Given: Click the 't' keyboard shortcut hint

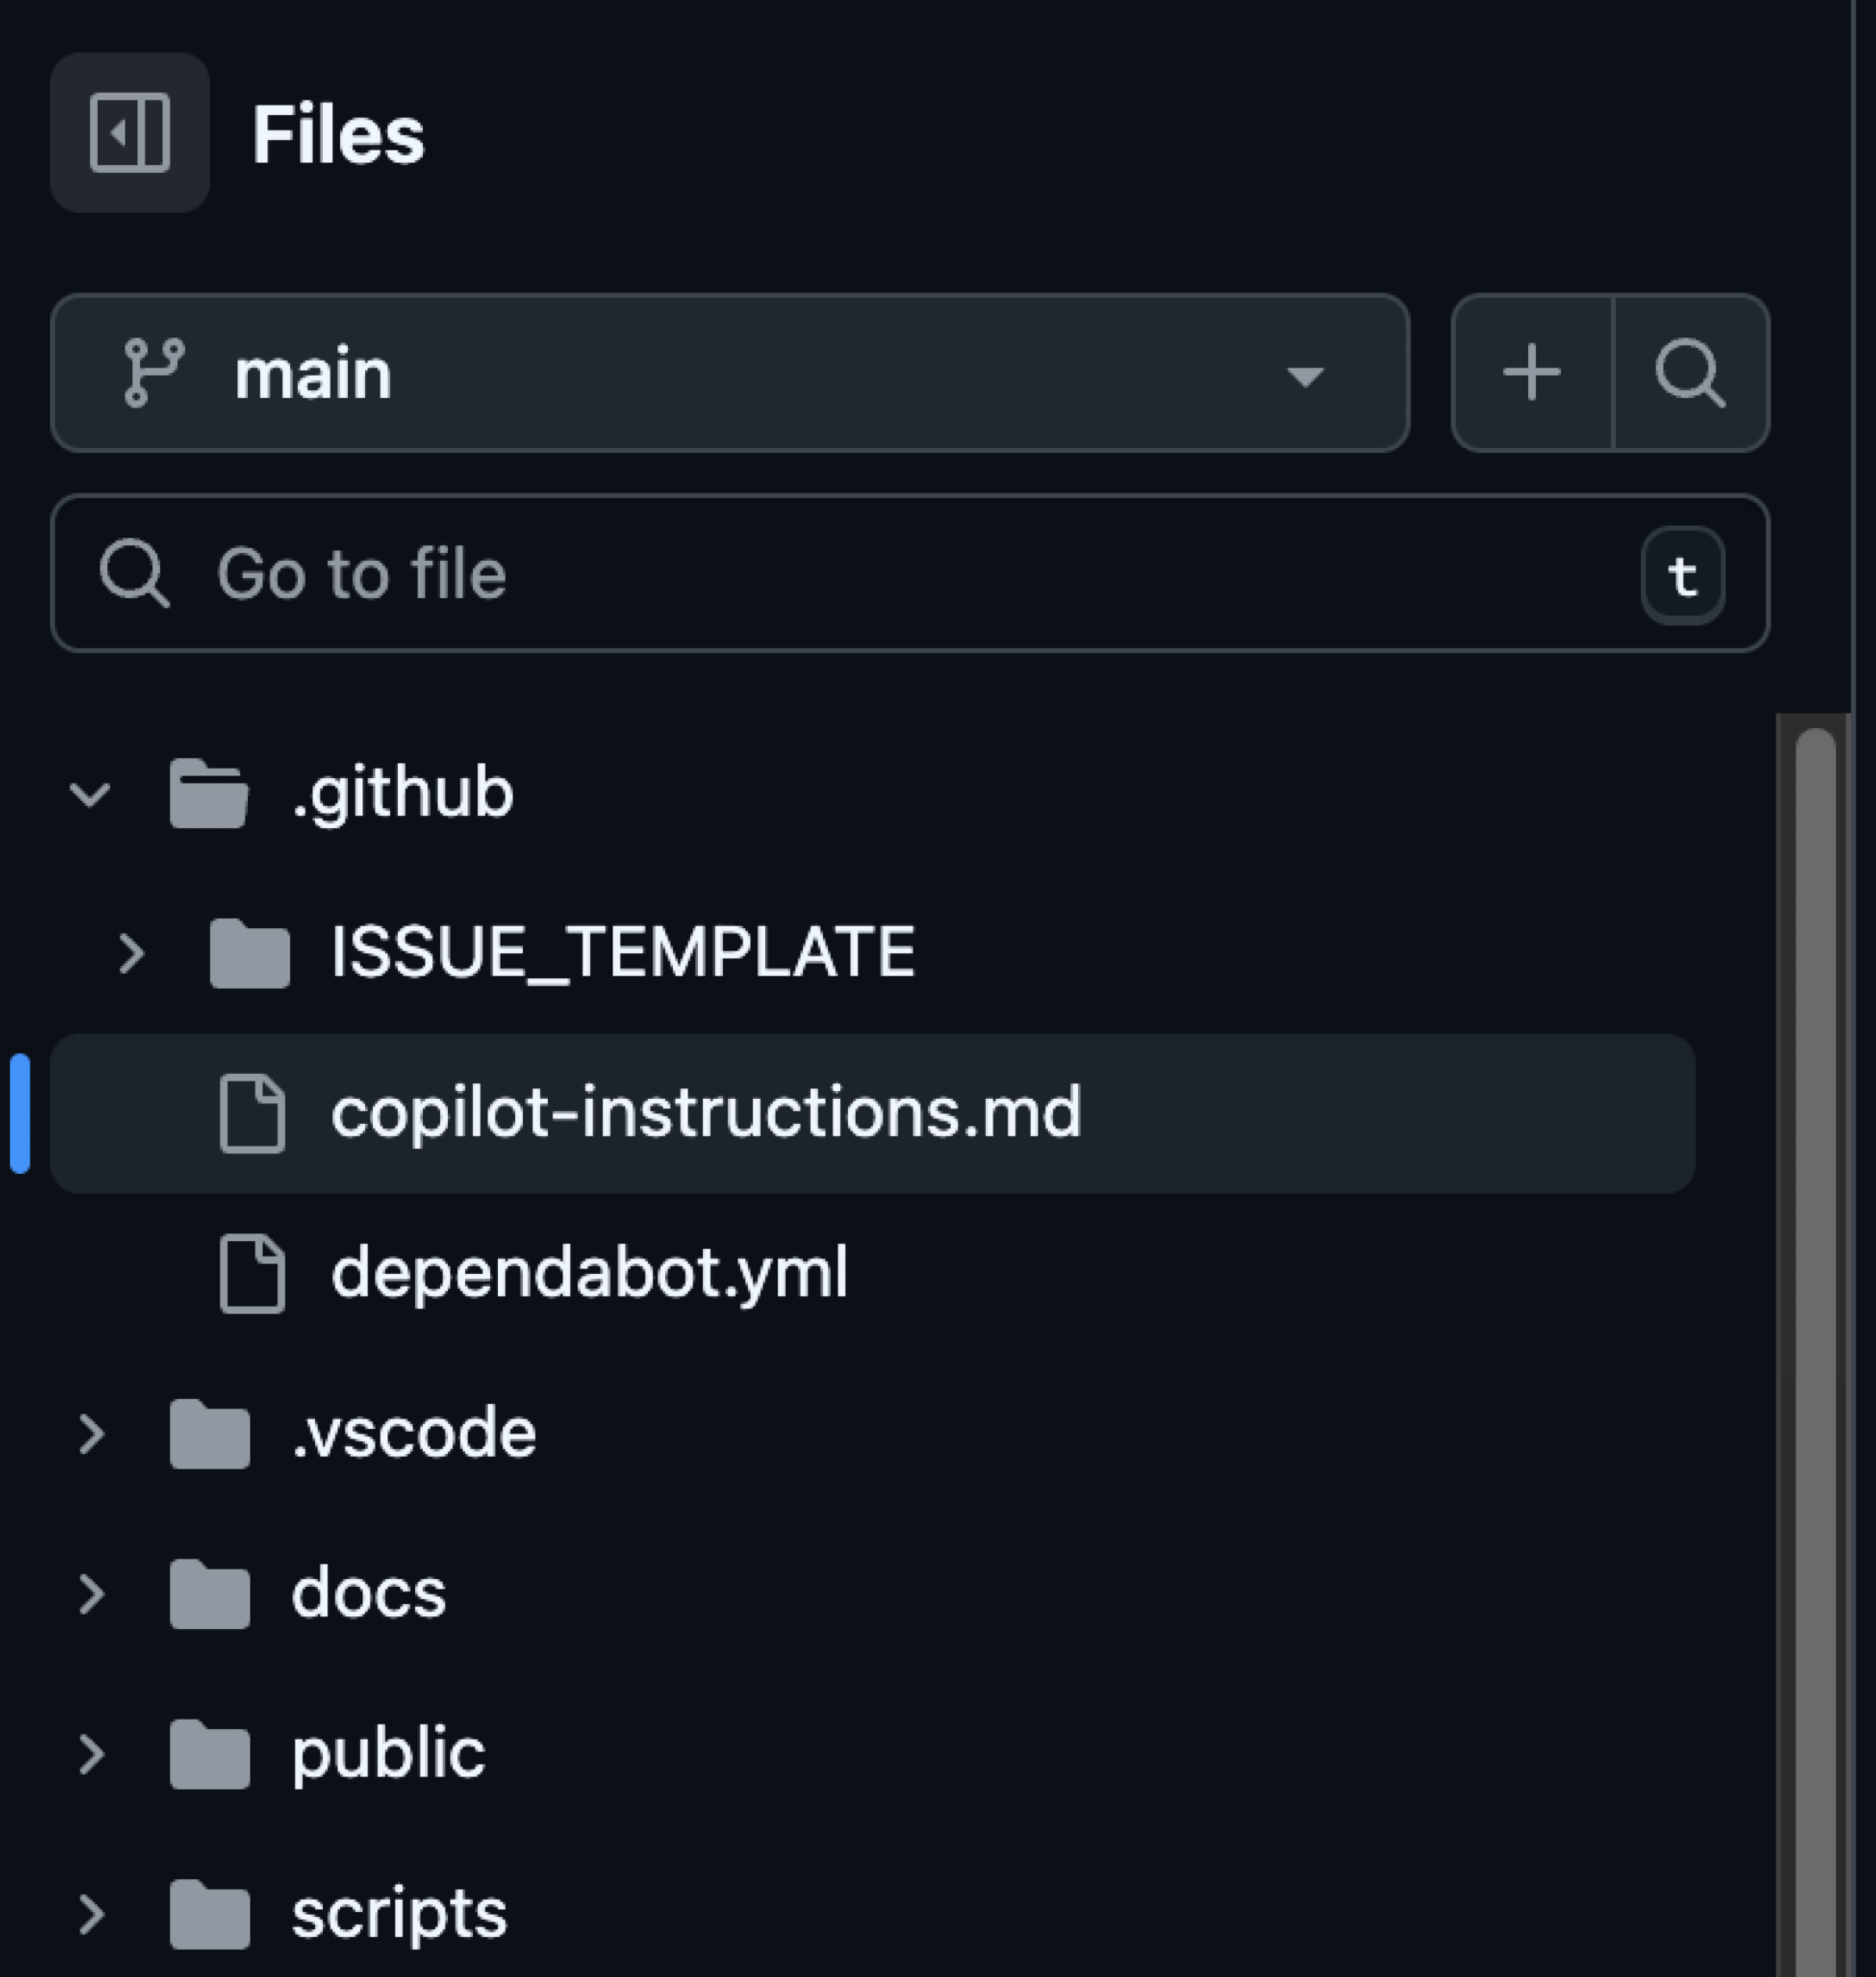Looking at the screenshot, I should coord(1682,576).
